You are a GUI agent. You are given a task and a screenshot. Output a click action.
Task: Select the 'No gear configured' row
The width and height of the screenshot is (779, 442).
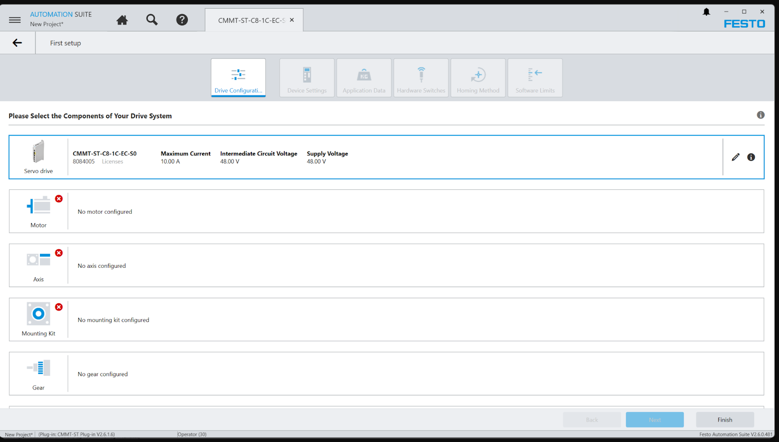pos(387,374)
